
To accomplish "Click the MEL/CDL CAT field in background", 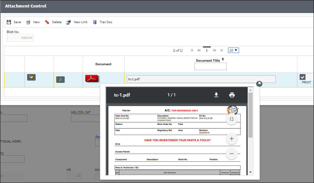I will [85, 118].
